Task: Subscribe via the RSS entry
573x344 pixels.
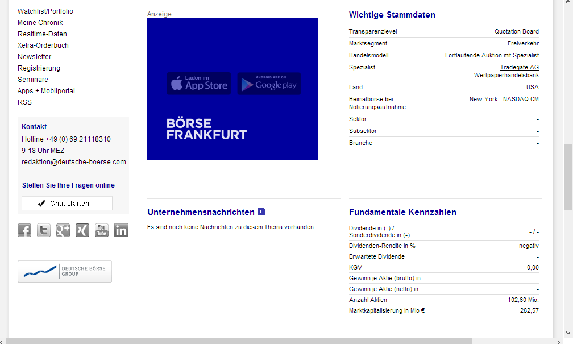Action: [24, 102]
